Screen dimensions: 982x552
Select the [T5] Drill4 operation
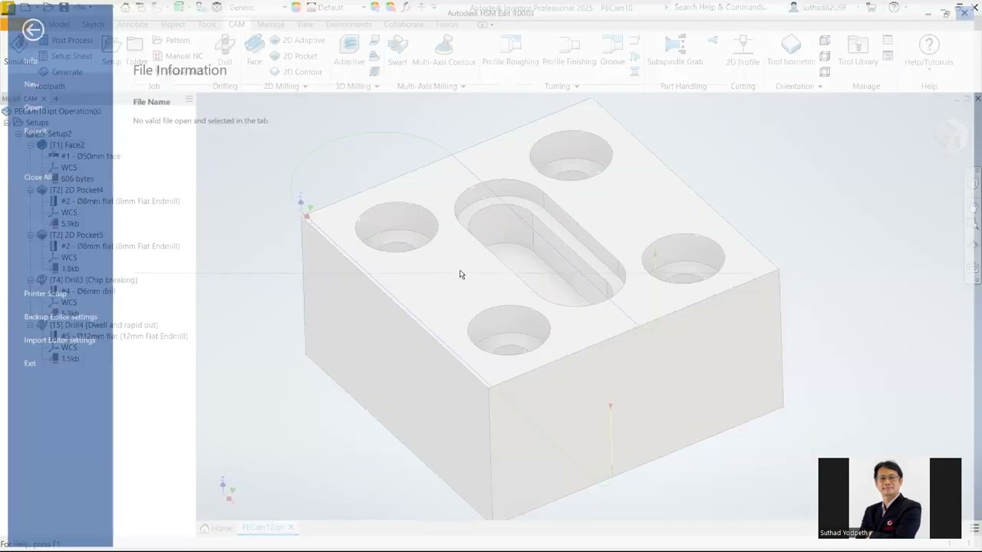point(103,325)
